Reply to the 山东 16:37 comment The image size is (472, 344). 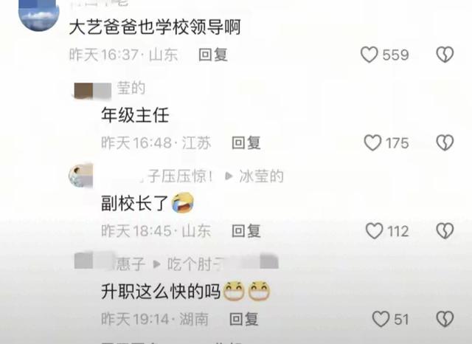tap(213, 55)
